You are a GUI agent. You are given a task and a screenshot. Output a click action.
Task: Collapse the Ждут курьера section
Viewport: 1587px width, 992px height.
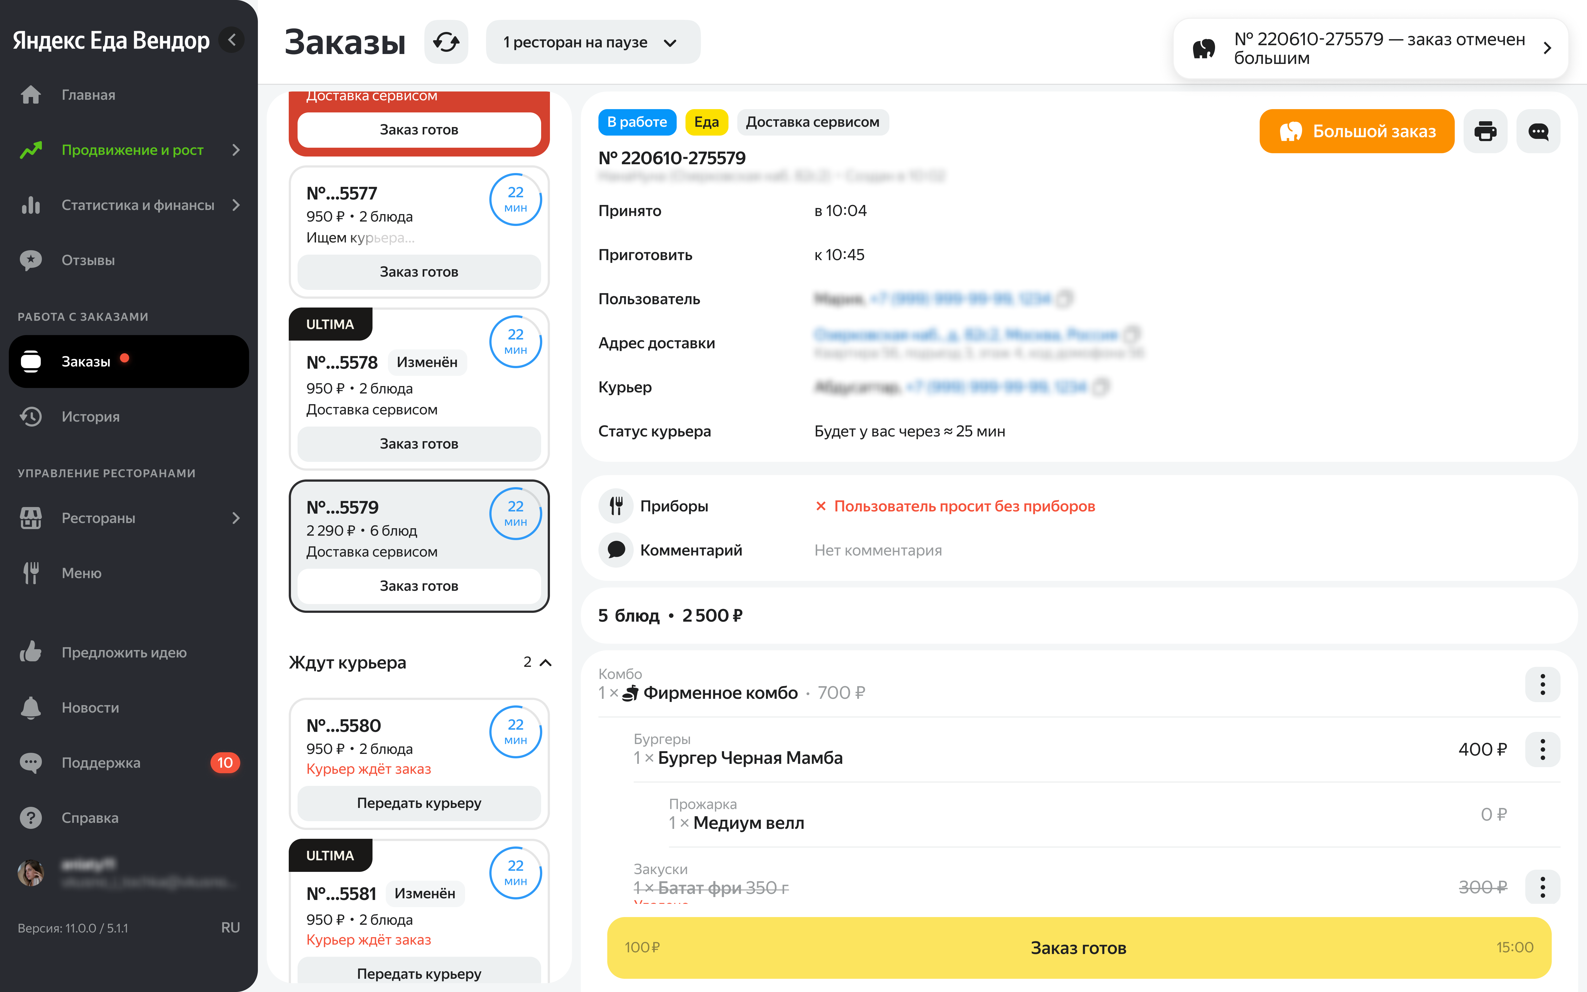pyautogui.click(x=545, y=663)
